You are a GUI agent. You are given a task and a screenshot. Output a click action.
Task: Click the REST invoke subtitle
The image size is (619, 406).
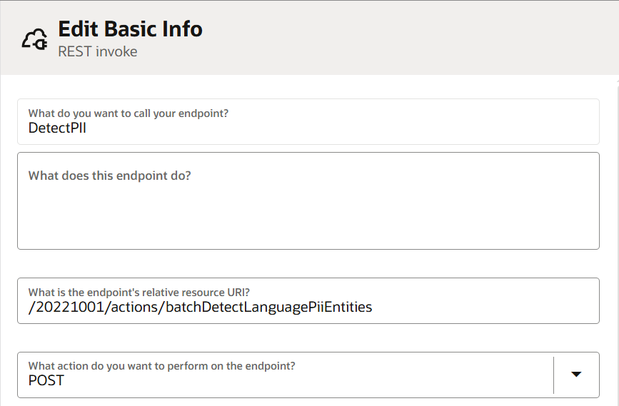[x=98, y=51]
